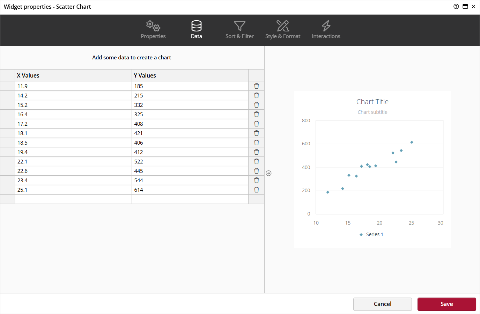Screen dimensions: 480x314
Task: Select the Y value cell 544
Action: pyautogui.click(x=190, y=180)
